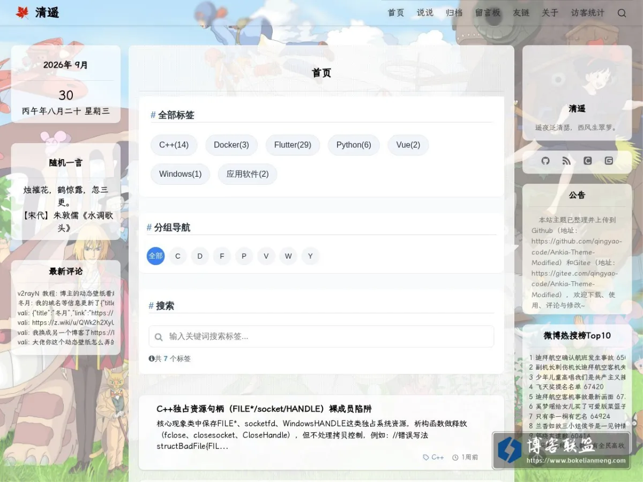Select the 应用软件(2) tag
Image resolution: width=643 pixels, height=482 pixels.
tap(248, 174)
